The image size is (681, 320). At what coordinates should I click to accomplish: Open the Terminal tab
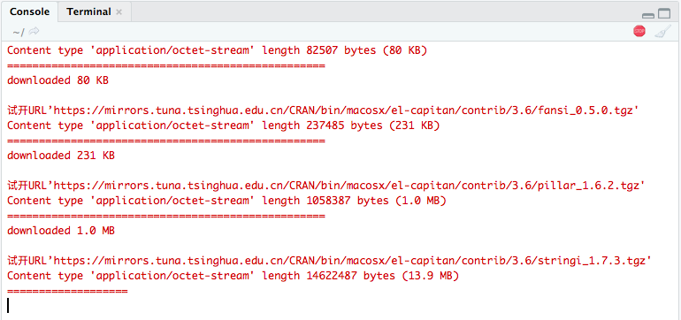pyautogui.click(x=88, y=12)
